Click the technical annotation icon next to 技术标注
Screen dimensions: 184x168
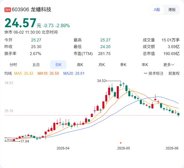coord(146,74)
